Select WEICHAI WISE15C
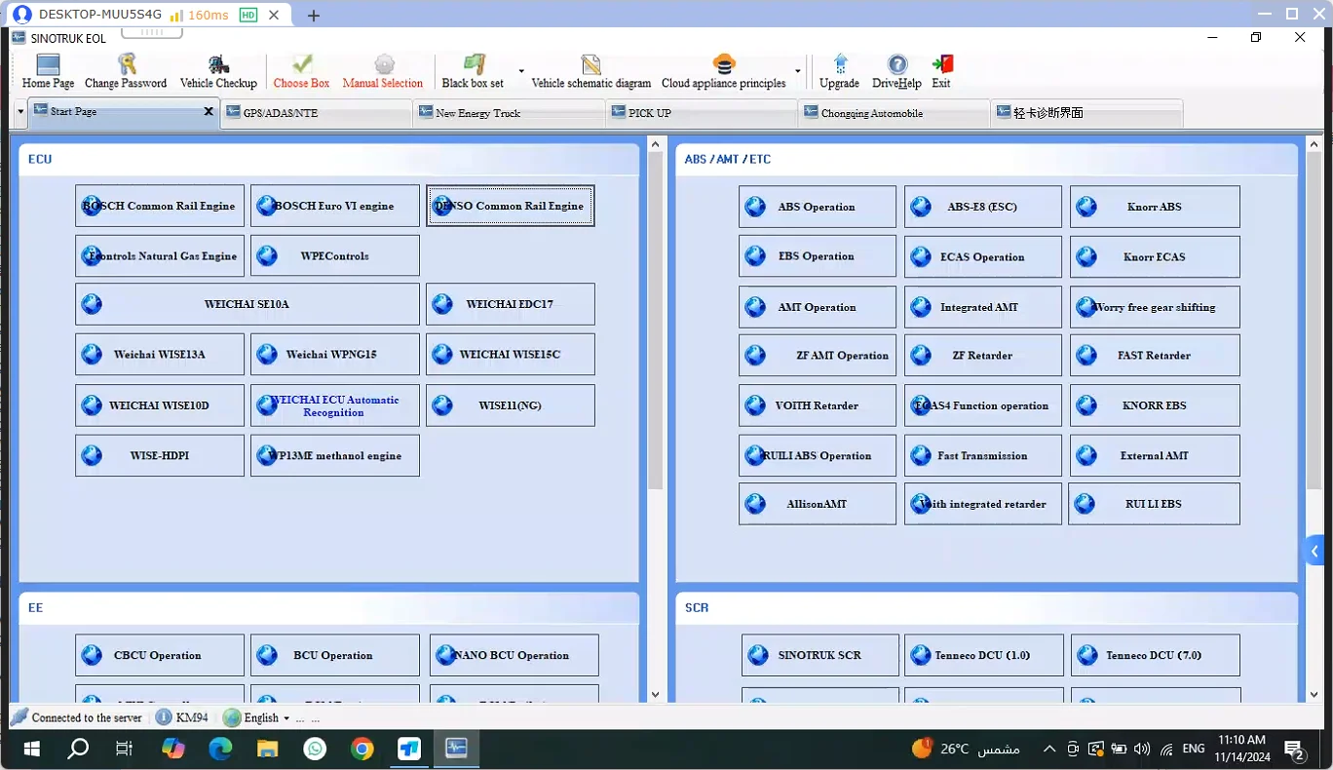This screenshot has height=770, width=1333. tap(511, 355)
